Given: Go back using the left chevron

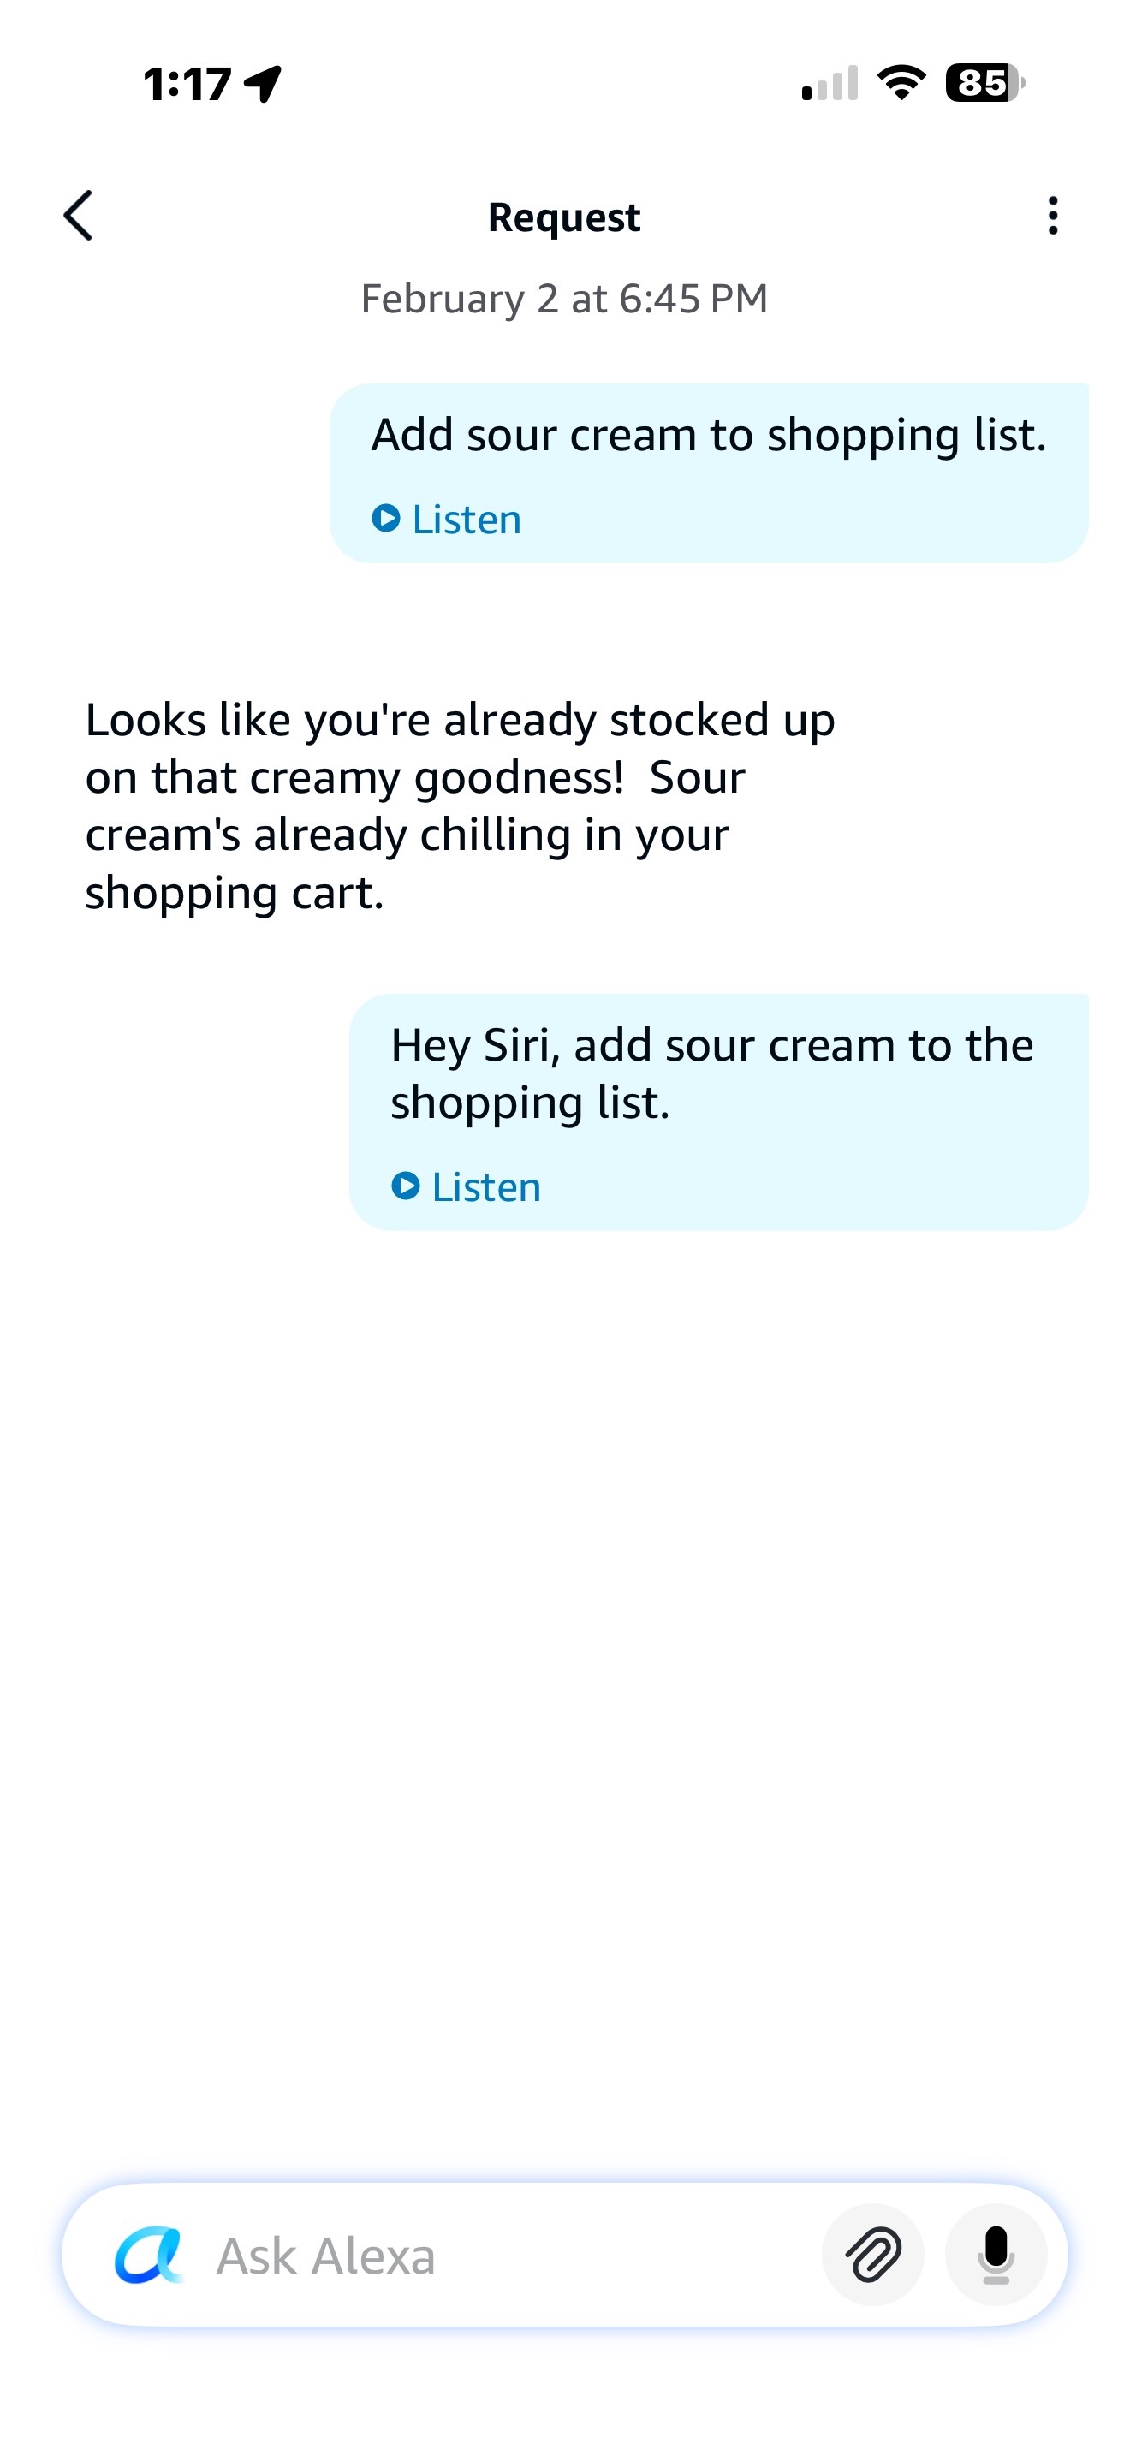Looking at the screenshot, I should (x=78, y=216).
